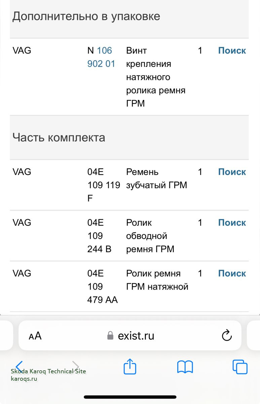This screenshot has height=404, width=260.
Task: Click Поиск for Ролик обводной row
Action: tap(232, 223)
